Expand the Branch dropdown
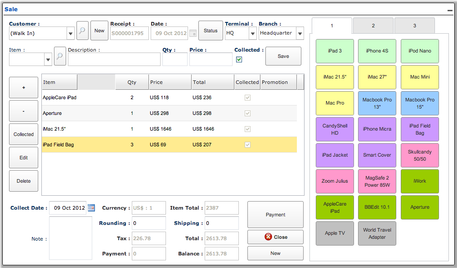The image size is (457, 268). tap(300, 34)
